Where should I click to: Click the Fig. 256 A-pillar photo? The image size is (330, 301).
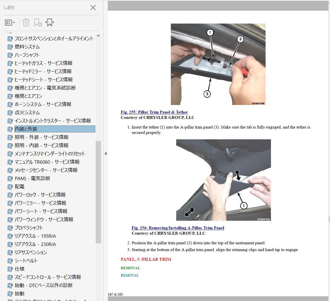[224, 180]
